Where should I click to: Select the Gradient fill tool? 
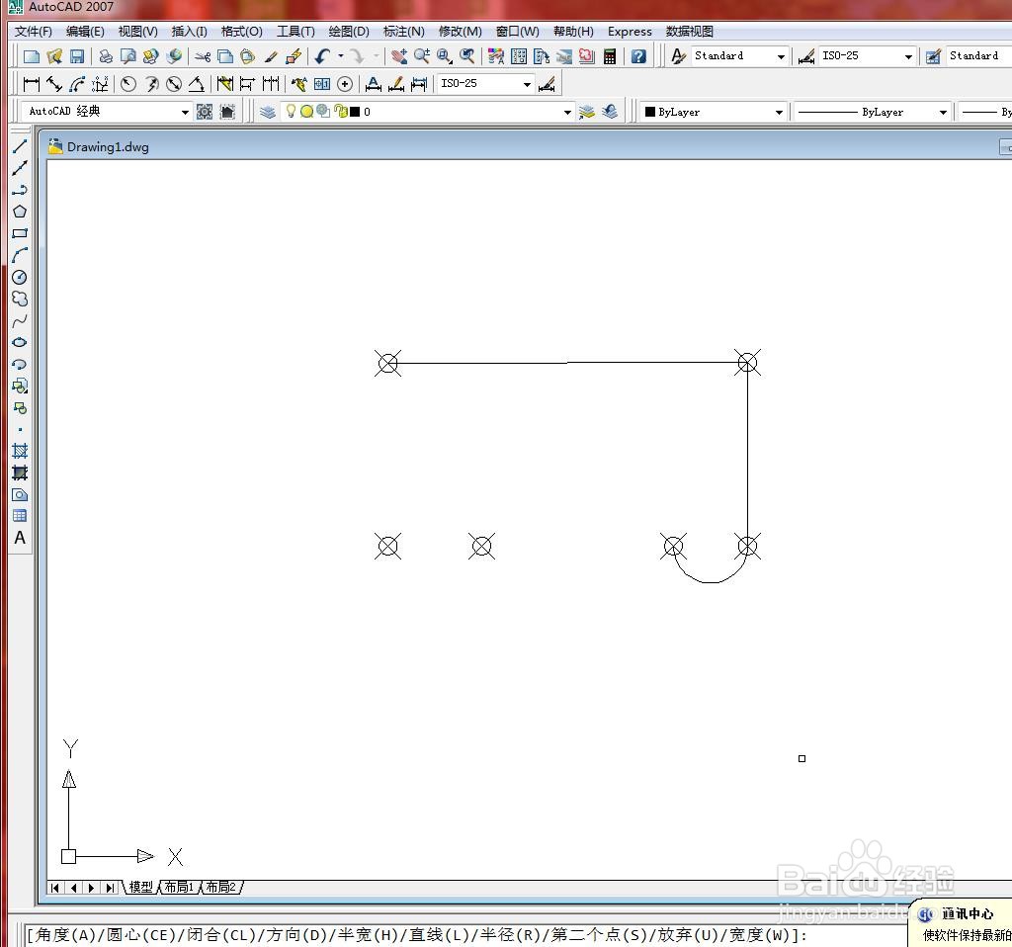[x=20, y=473]
